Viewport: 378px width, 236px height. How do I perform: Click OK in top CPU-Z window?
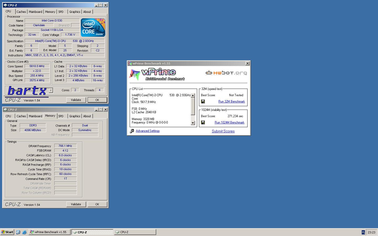[97, 100]
